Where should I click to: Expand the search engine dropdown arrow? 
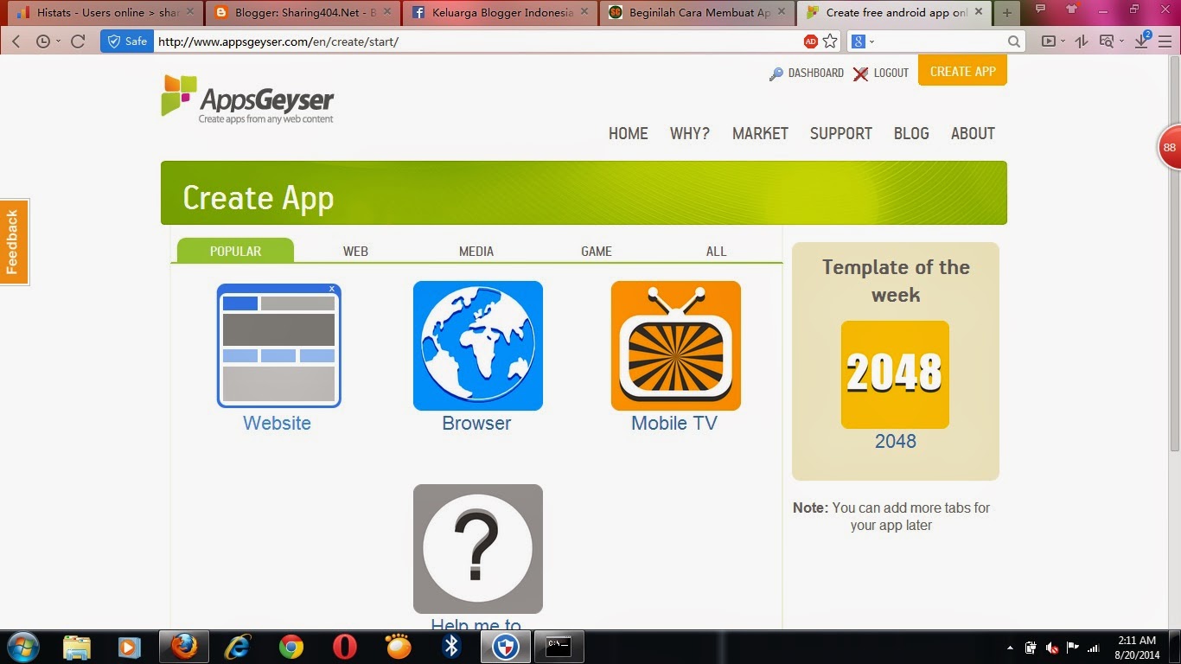click(872, 41)
